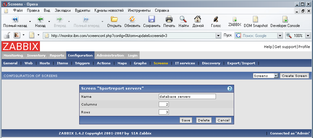Click the page icon at left of the menu bar

pos(6,11)
